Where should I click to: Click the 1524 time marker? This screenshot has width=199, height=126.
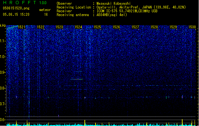pos(78,27)
